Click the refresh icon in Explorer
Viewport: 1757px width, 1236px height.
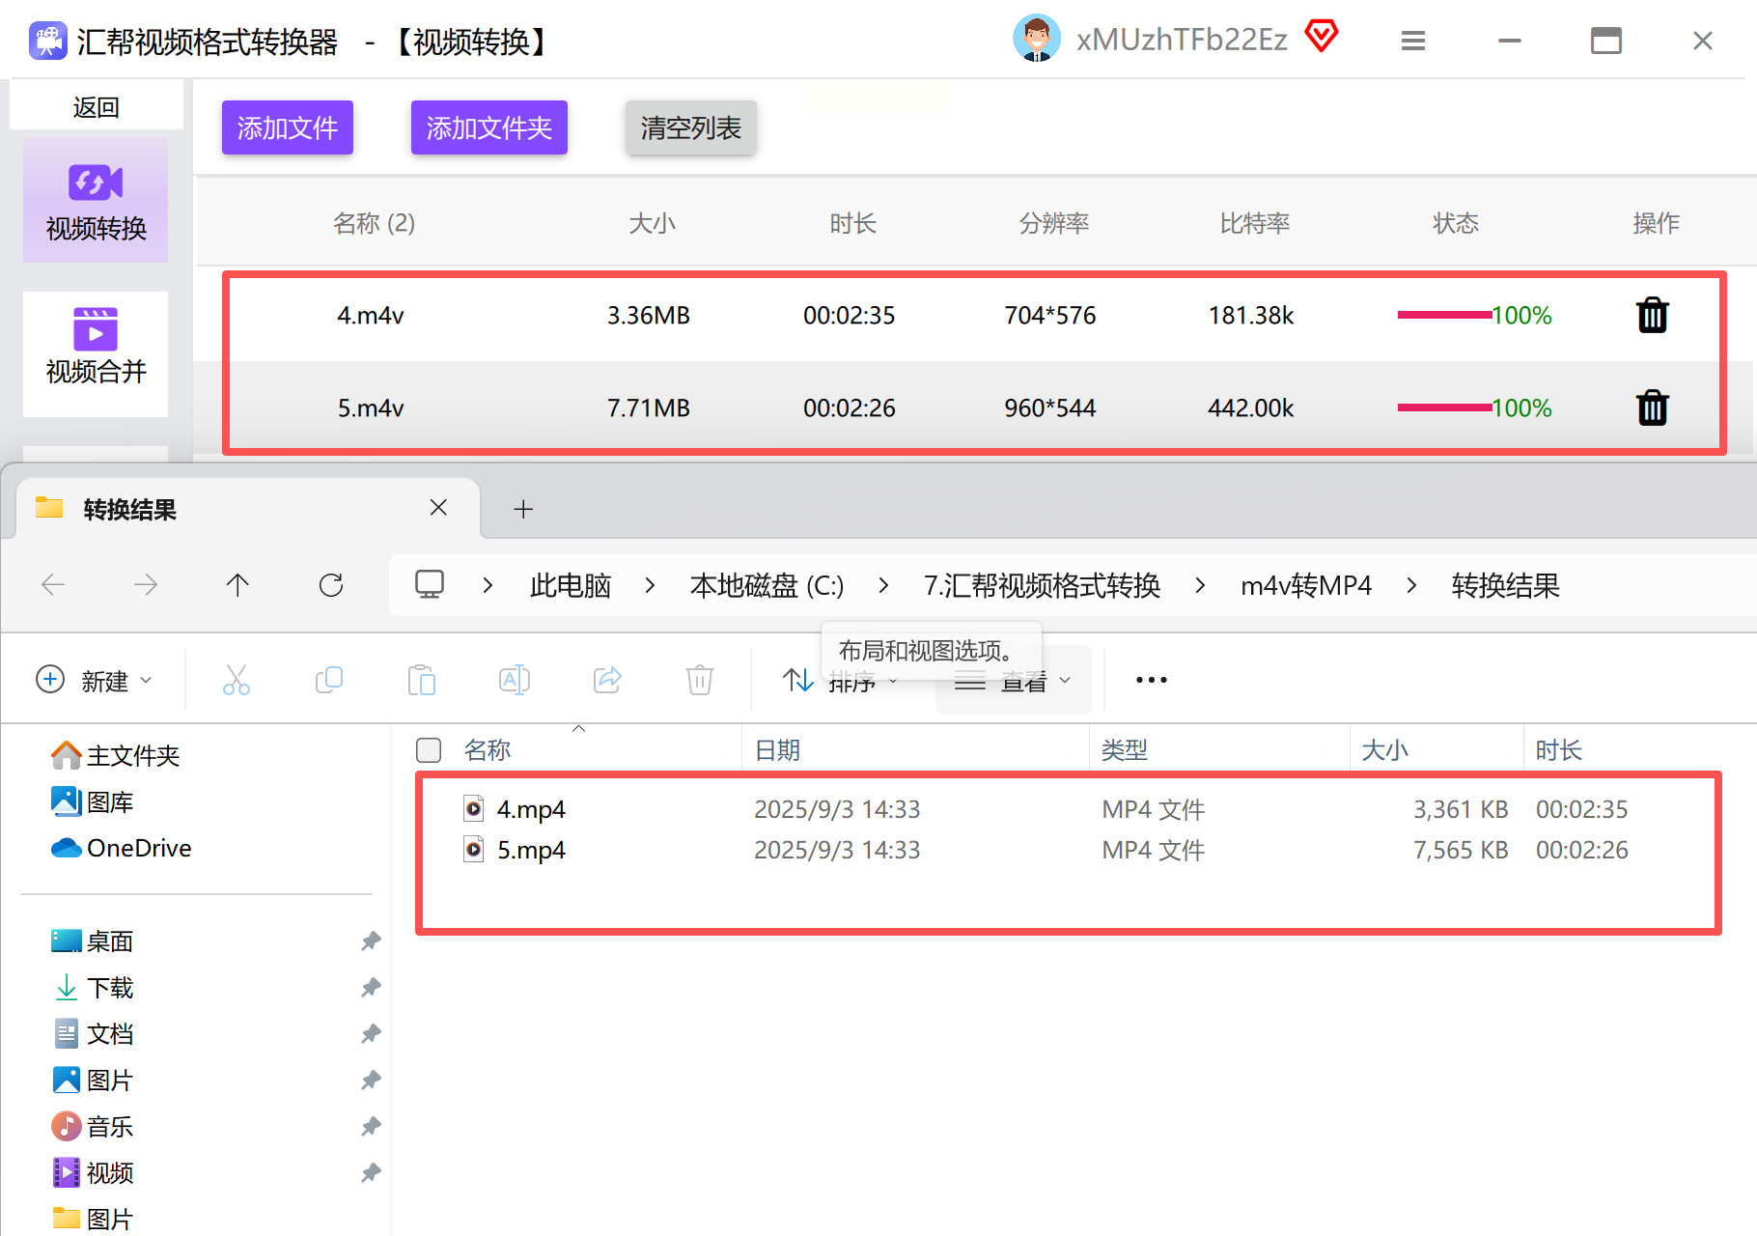[331, 585]
